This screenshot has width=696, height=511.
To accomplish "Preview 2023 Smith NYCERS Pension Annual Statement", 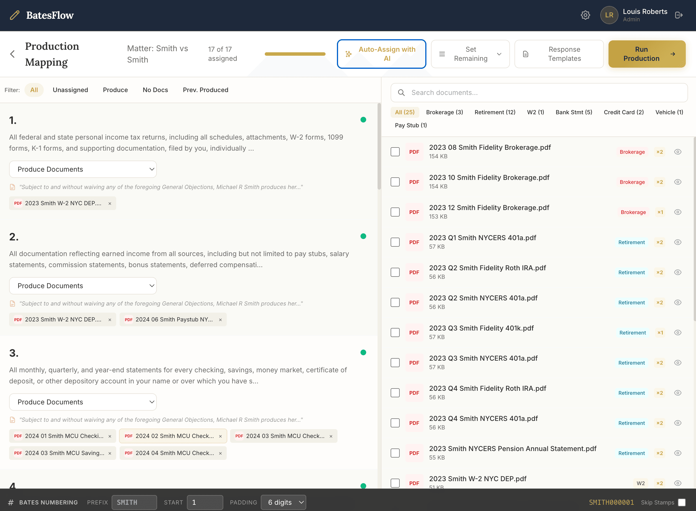I will pyautogui.click(x=678, y=453).
